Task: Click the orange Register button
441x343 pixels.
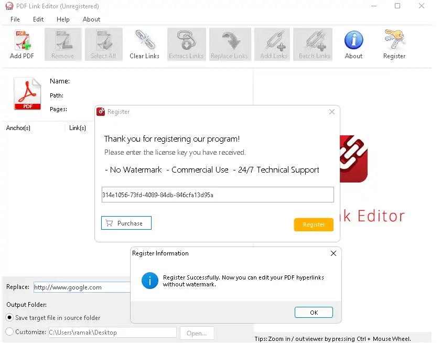Action: tap(314, 224)
